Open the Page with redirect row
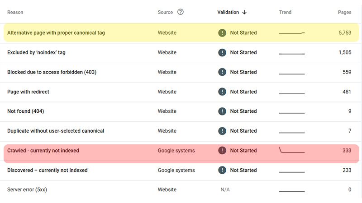The height and width of the screenshot is (203, 362). tap(181, 92)
